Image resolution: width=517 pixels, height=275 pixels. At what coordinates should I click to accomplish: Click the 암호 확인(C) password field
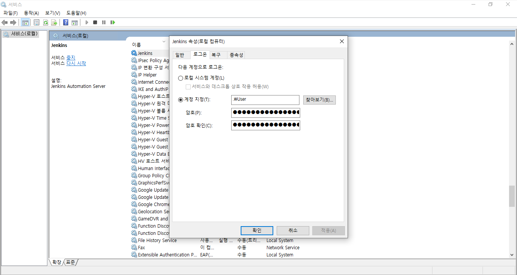coord(265,125)
